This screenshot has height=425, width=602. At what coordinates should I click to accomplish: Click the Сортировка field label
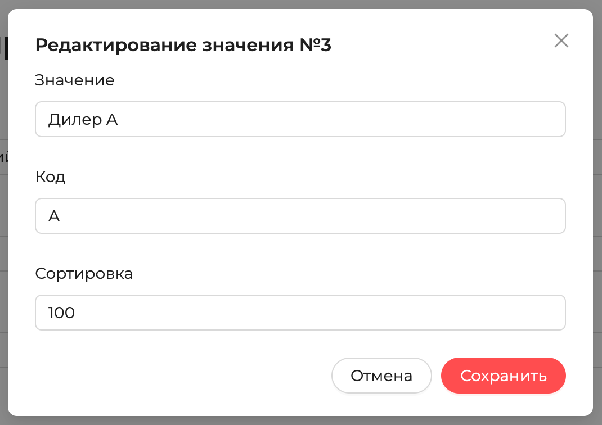(84, 273)
